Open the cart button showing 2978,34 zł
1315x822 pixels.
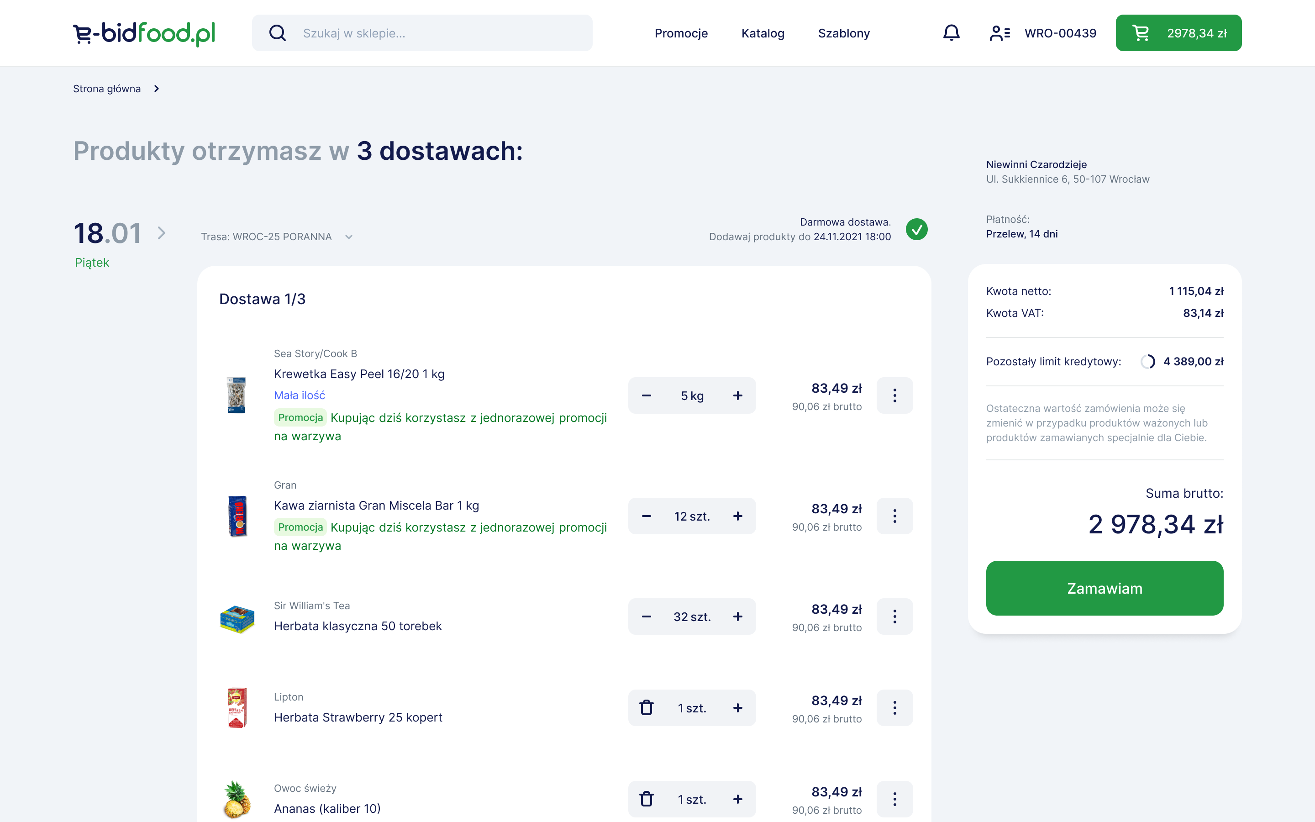[1178, 33]
